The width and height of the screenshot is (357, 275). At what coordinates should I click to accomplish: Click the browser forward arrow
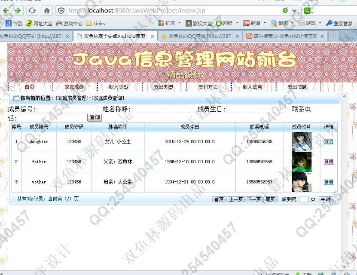pos(18,11)
